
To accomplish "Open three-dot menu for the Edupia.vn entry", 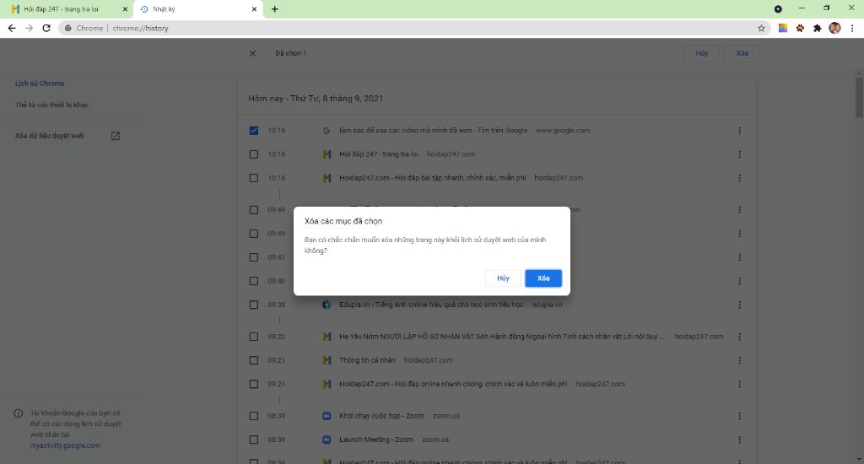I will coord(739,305).
